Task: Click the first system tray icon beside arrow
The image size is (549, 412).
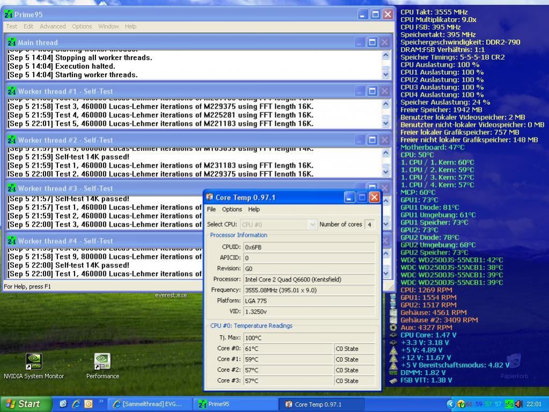Action: click(x=461, y=404)
